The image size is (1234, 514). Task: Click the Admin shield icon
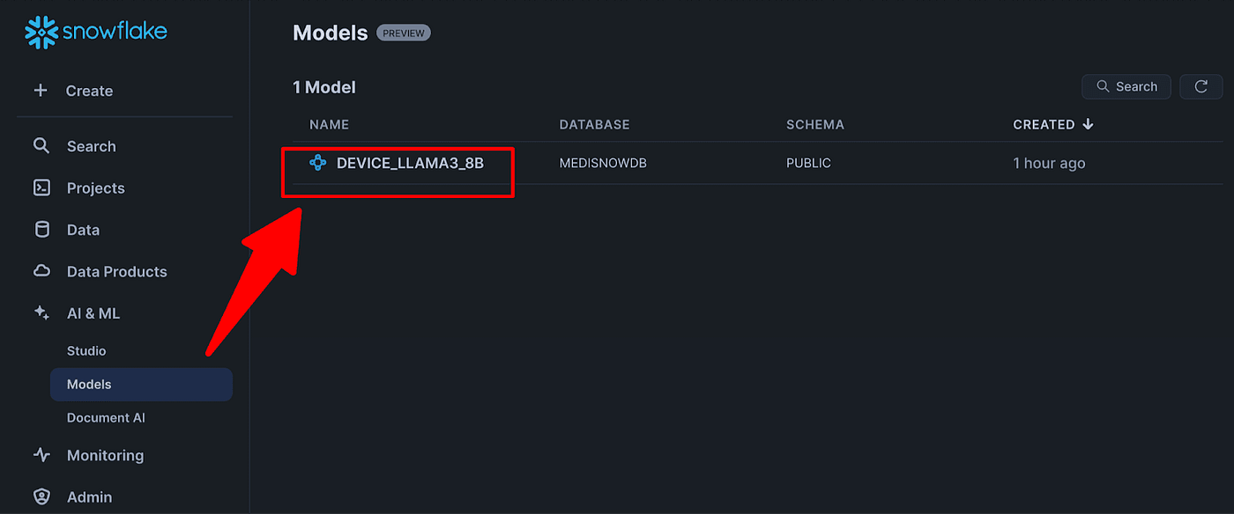click(41, 497)
